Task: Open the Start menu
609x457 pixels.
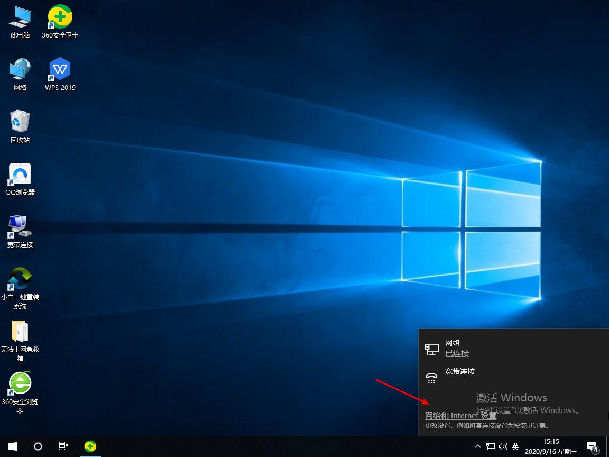Action: click(12, 446)
